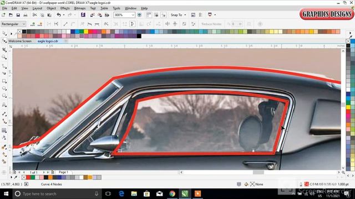
Task: Launch Chrome from the taskbar
Action: (173, 194)
